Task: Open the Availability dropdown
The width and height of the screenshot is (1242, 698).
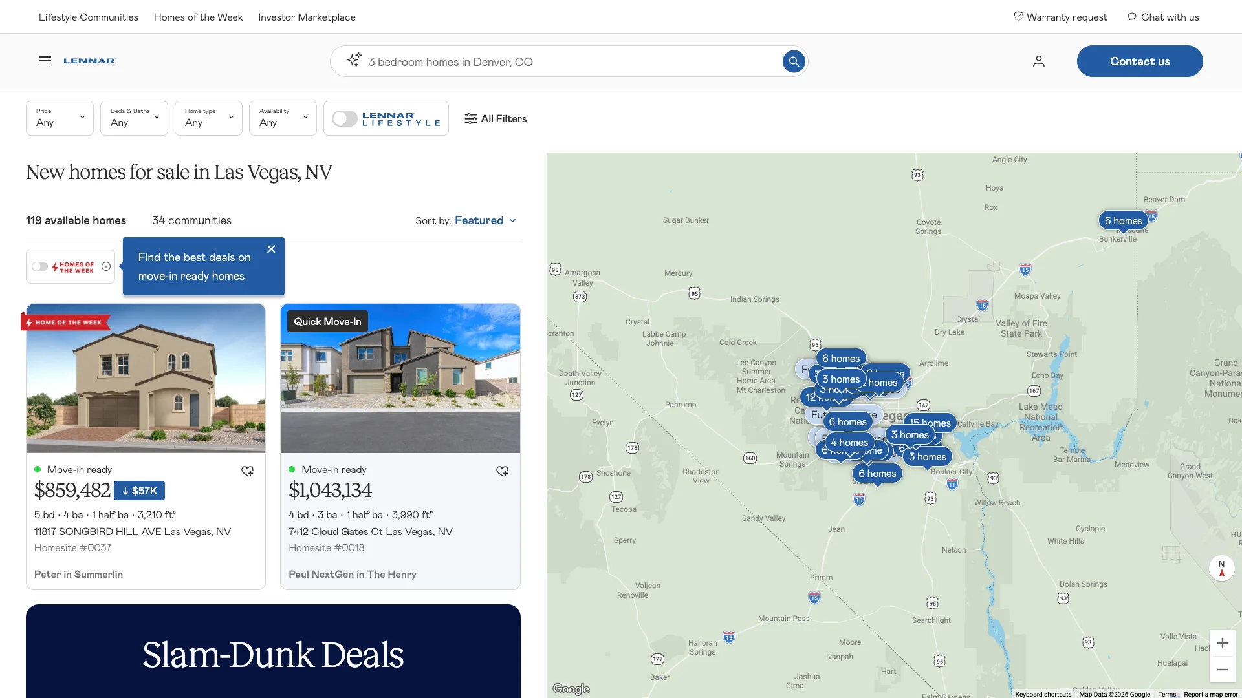Action: pyautogui.click(x=283, y=118)
